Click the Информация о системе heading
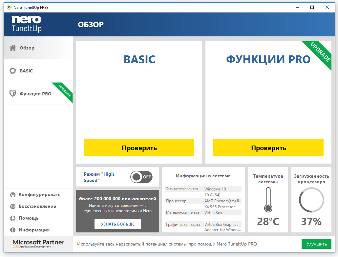This screenshot has height=257, width=338. pos(203,176)
